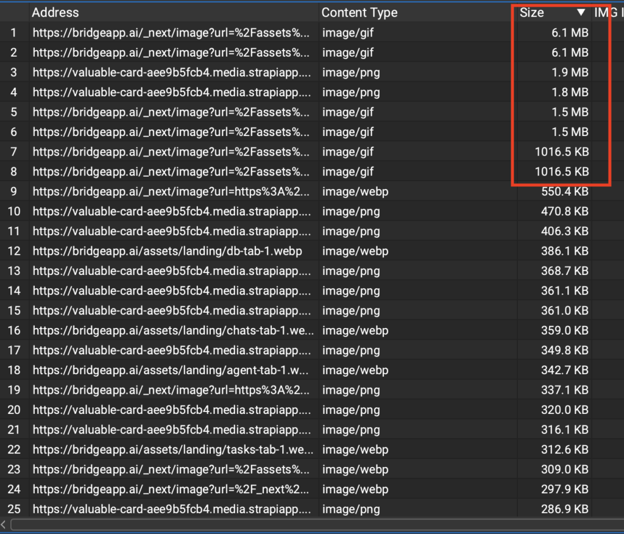This screenshot has height=534, width=624.
Task: Click the image/webp content type in row 9
Action: [355, 191]
